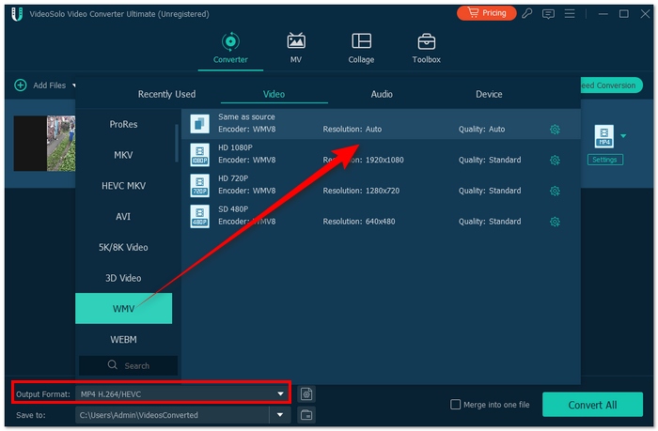Enable Merge into one file checkbox
The image size is (658, 431).
pyautogui.click(x=456, y=405)
